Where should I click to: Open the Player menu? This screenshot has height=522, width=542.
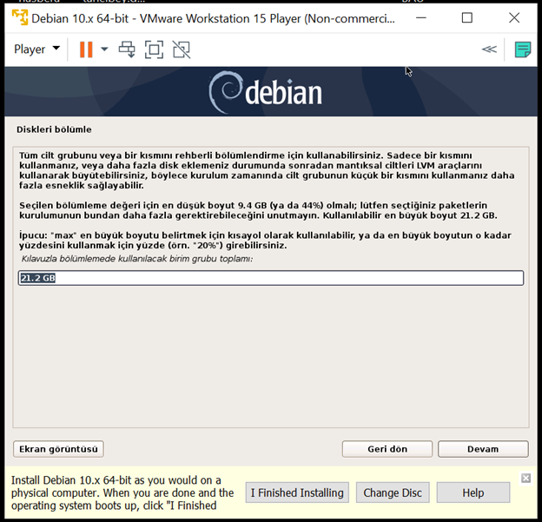36,50
